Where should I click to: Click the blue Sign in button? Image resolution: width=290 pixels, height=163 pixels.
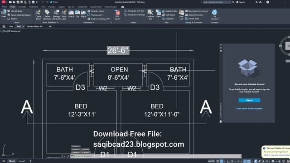coord(249,100)
